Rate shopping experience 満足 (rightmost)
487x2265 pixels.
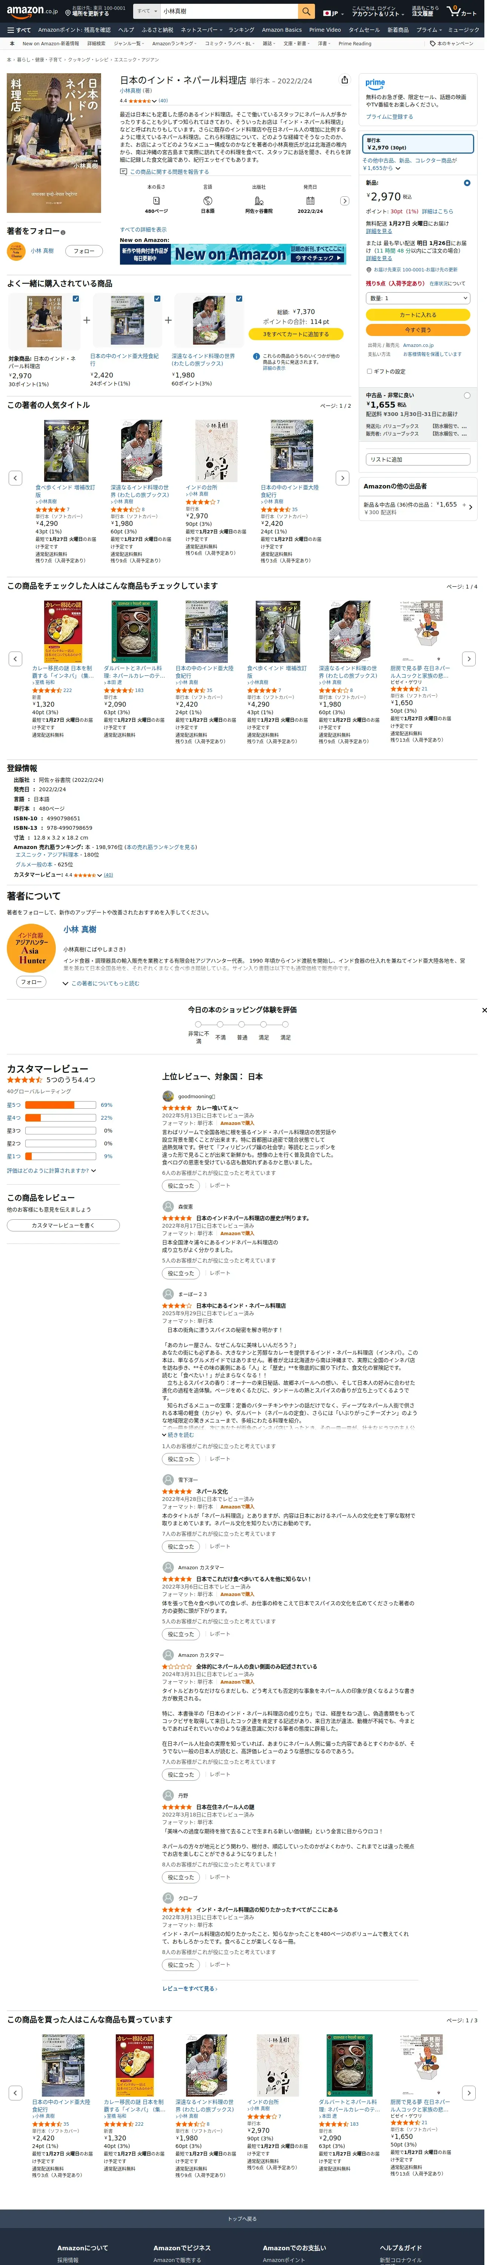(285, 1025)
